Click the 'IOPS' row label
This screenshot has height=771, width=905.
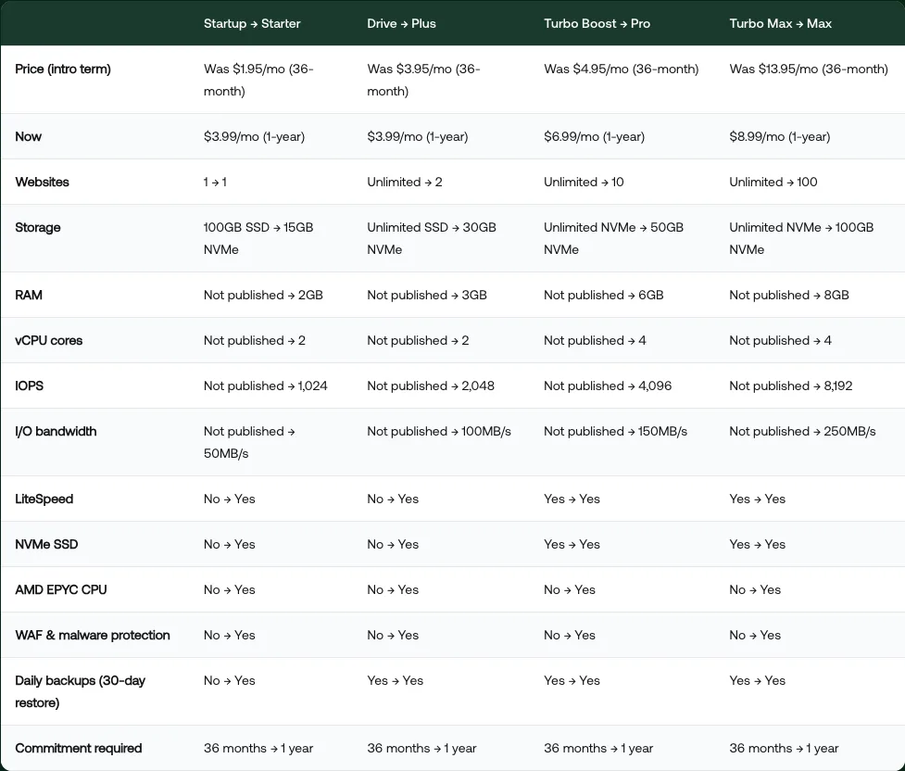(x=29, y=385)
